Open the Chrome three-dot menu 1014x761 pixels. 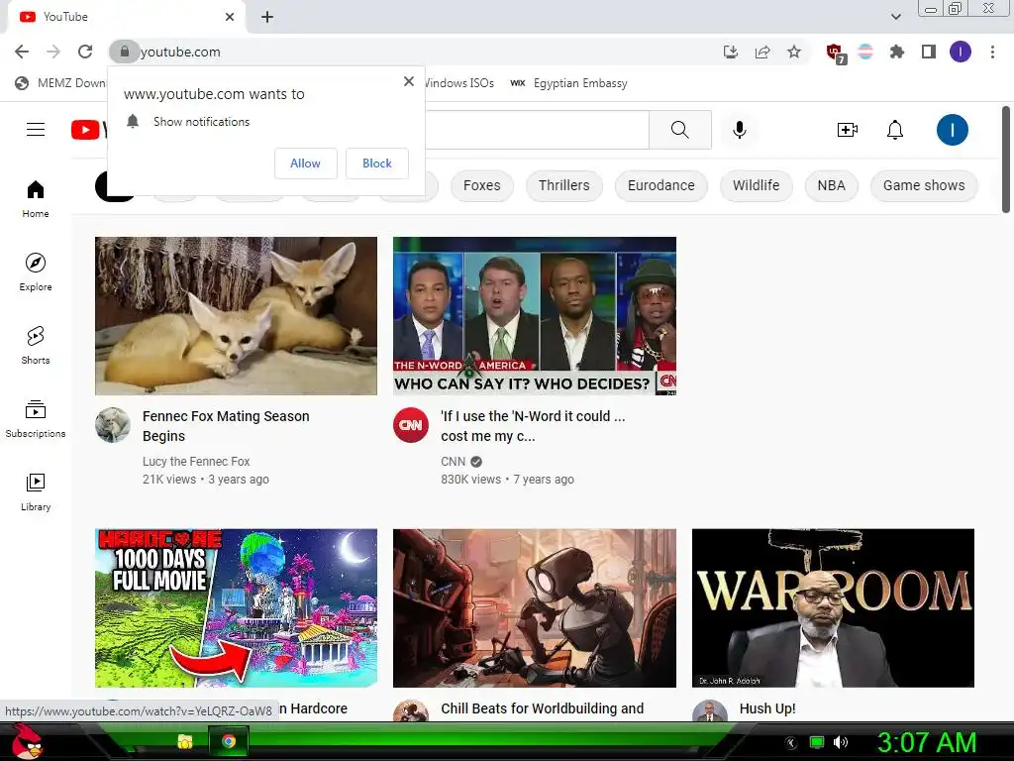[992, 52]
